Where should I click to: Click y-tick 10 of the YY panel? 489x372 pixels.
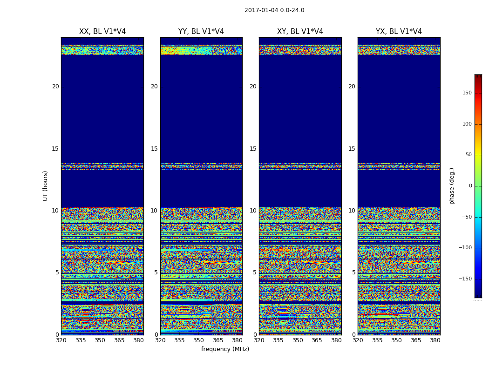[x=154, y=211]
